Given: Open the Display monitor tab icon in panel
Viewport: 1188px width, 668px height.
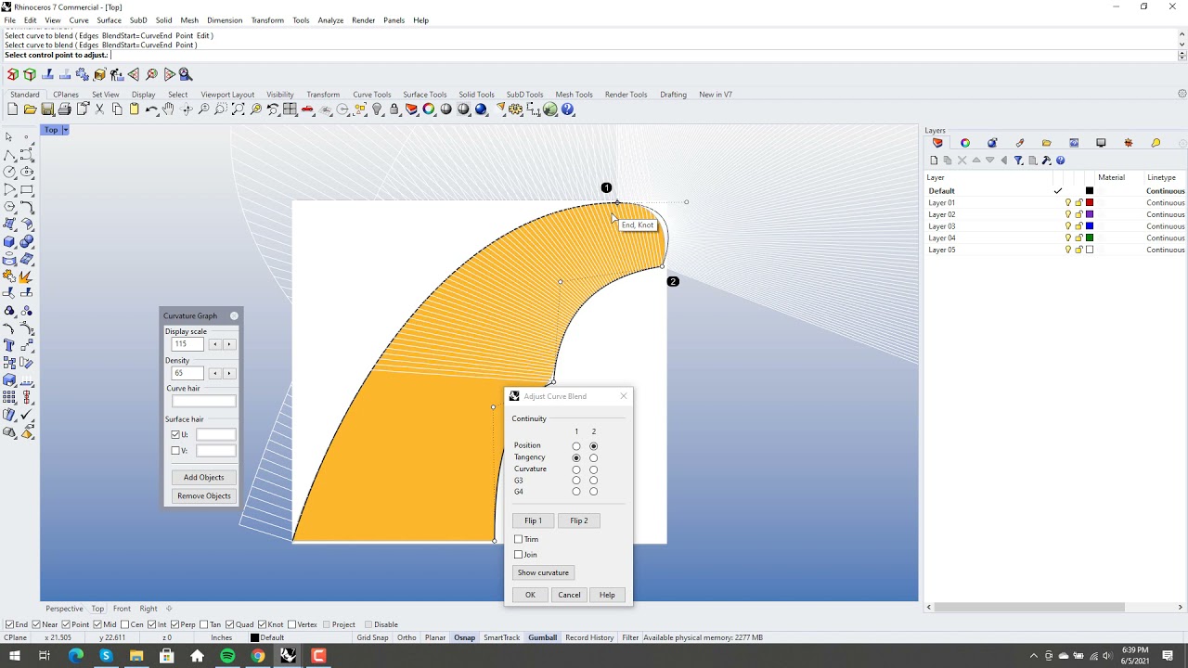Looking at the screenshot, I should [x=1101, y=143].
